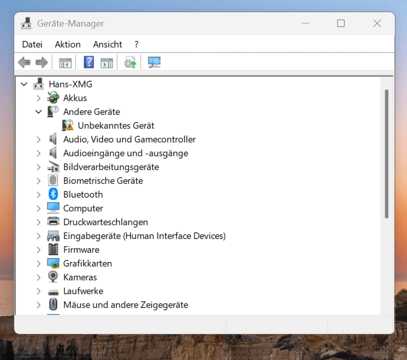Collapse the Hans-XMG root node

coord(24,84)
